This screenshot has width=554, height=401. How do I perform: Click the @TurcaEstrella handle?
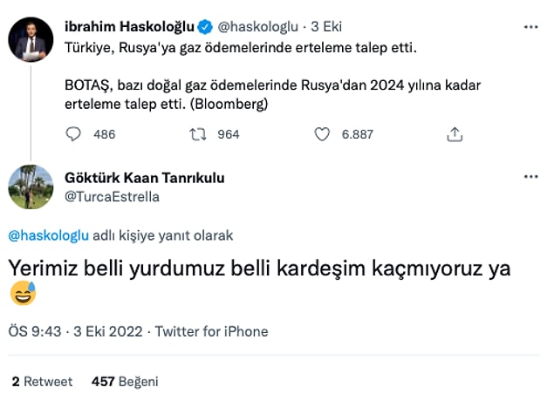pos(112,196)
